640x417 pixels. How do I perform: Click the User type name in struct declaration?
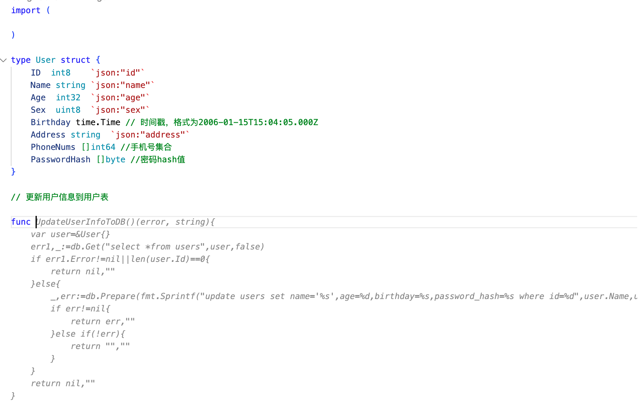46,60
